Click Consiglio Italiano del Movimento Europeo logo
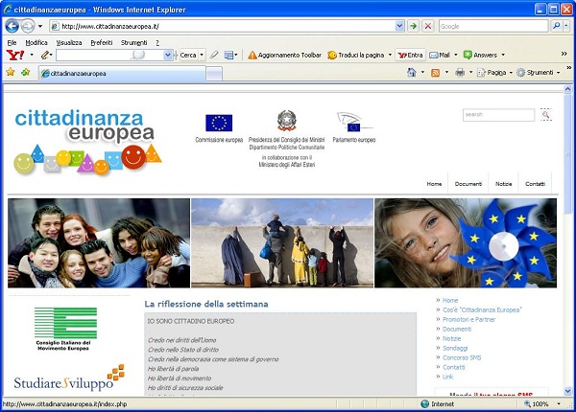This screenshot has height=412, width=576. click(x=65, y=329)
